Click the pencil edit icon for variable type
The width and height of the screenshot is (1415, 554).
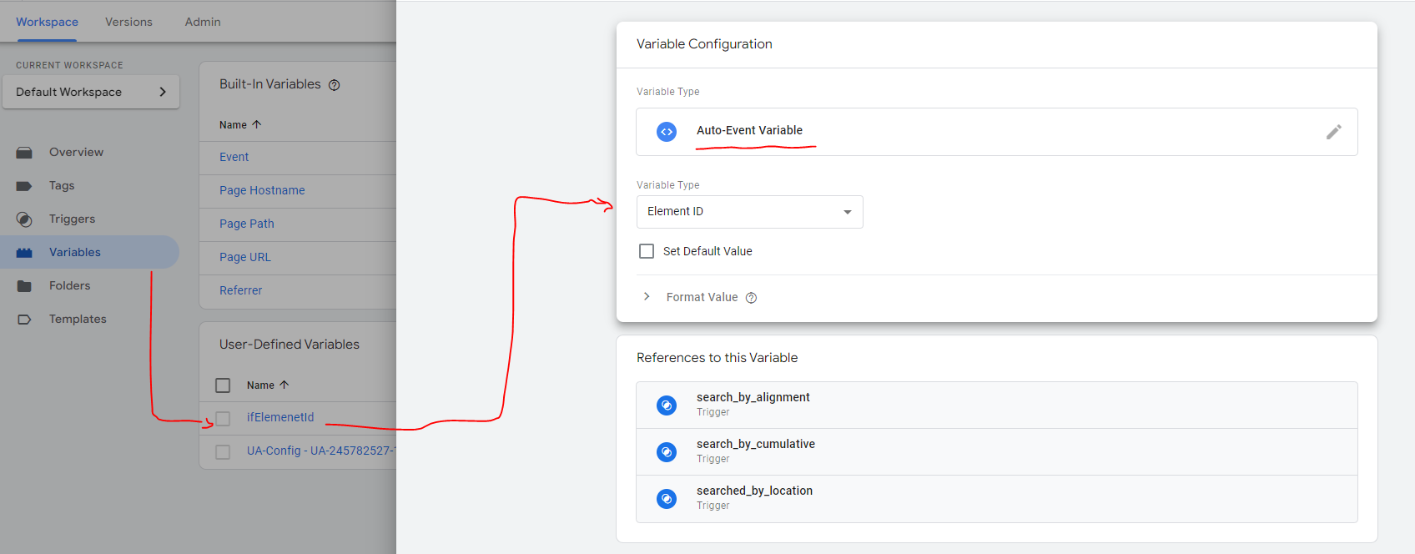coord(1333,132)
